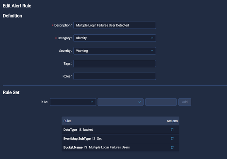Open the first Rule field dropdown

pyautogui.click(x=73, y=102)
